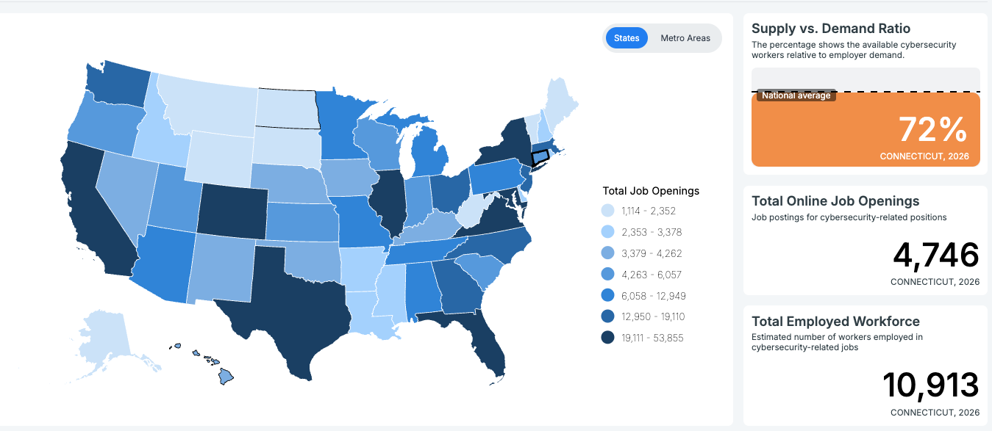Click the 6,058 - 12,949 legend swatch
992x431 pixels.
[608, 295]
